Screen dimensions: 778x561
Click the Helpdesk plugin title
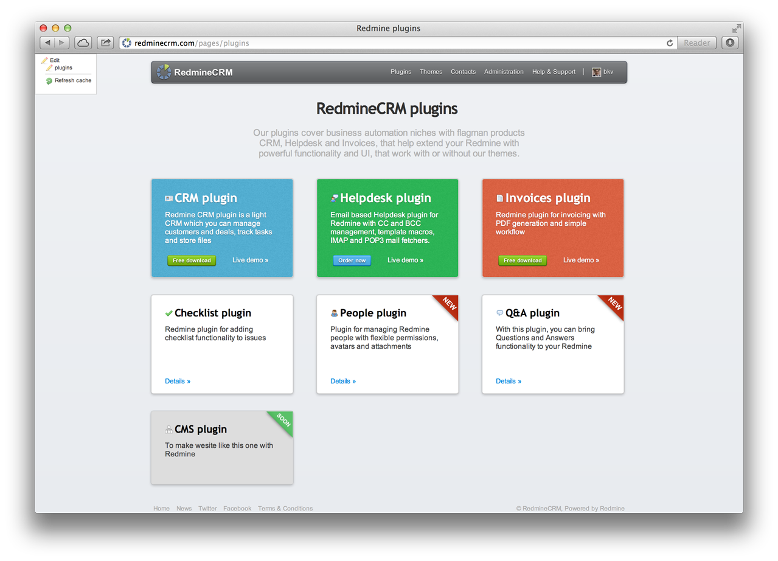pyautogui.click(x=386, y=198)
